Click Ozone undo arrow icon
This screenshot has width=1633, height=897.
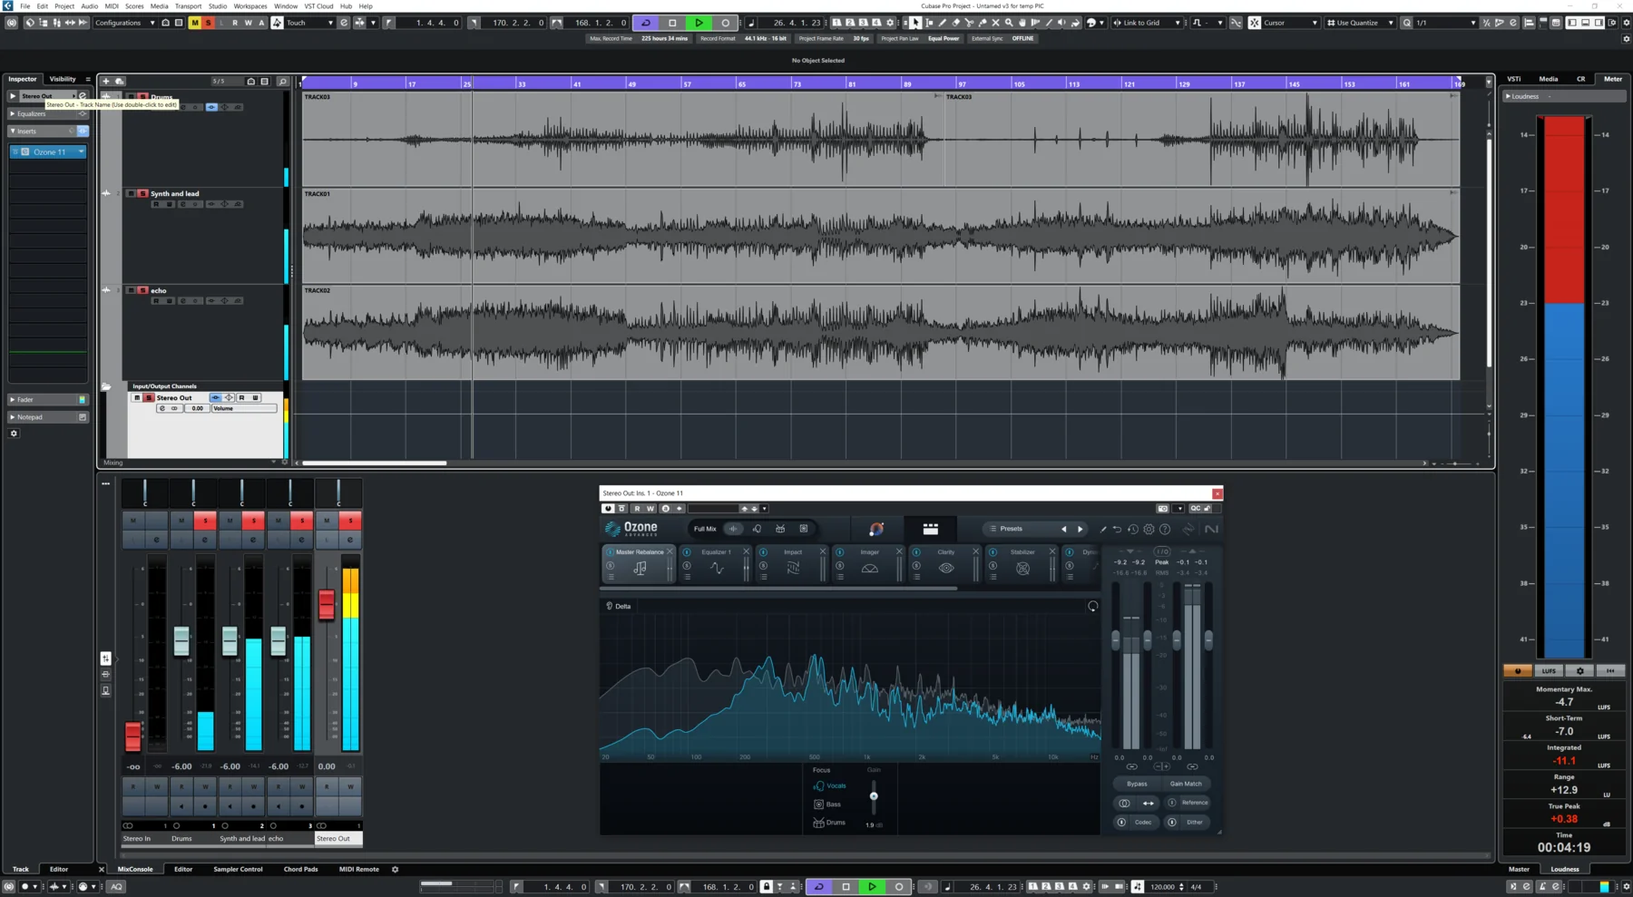tap(1117, 529)
